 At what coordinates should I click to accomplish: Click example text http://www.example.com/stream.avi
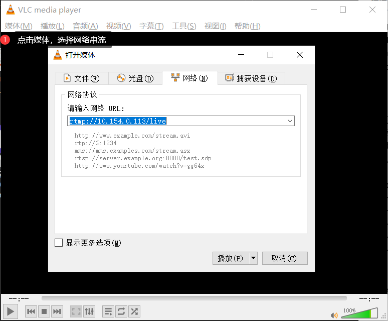132,136
